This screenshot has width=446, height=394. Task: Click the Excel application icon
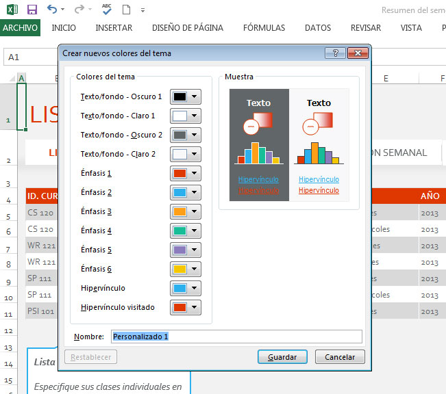coord(12,10)
